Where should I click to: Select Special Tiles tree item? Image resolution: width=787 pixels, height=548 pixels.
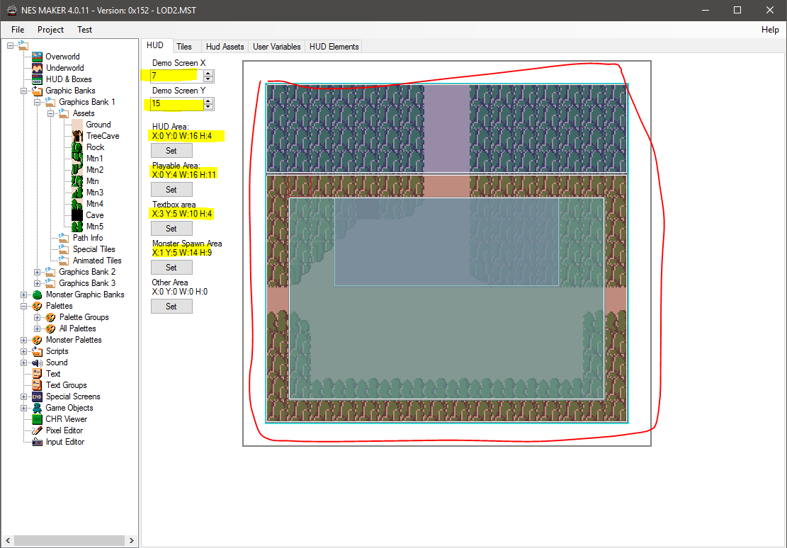point(94,249)
